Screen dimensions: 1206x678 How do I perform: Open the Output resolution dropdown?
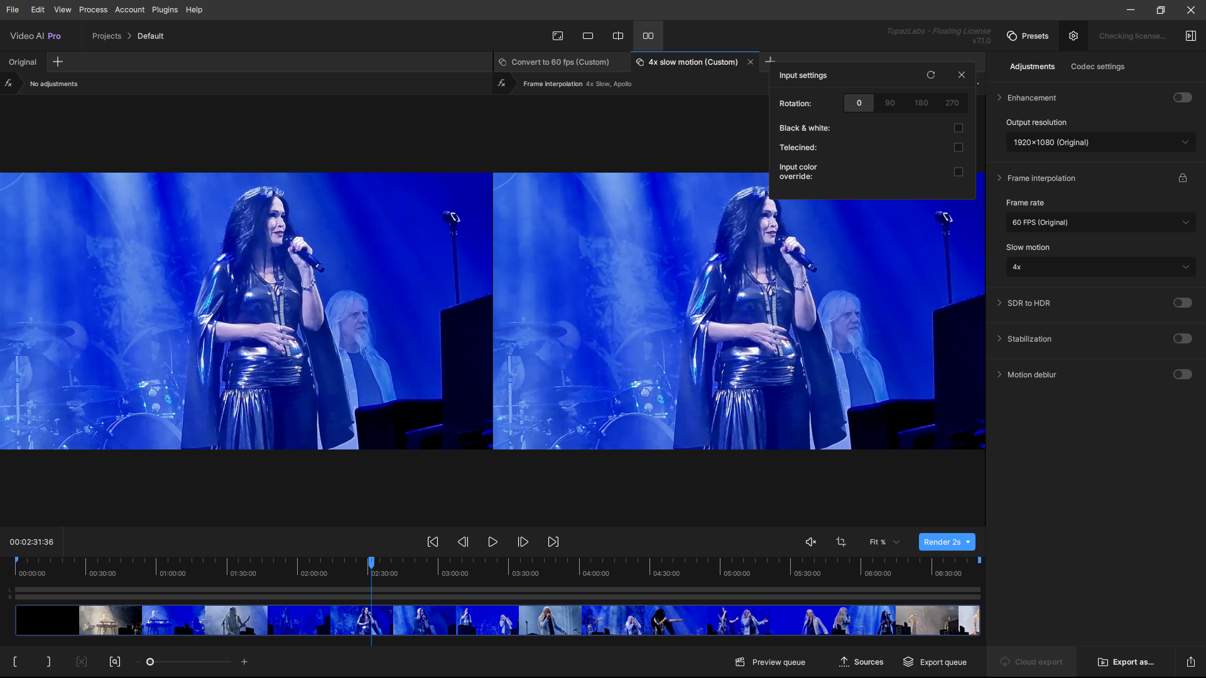pos(1100,143)
